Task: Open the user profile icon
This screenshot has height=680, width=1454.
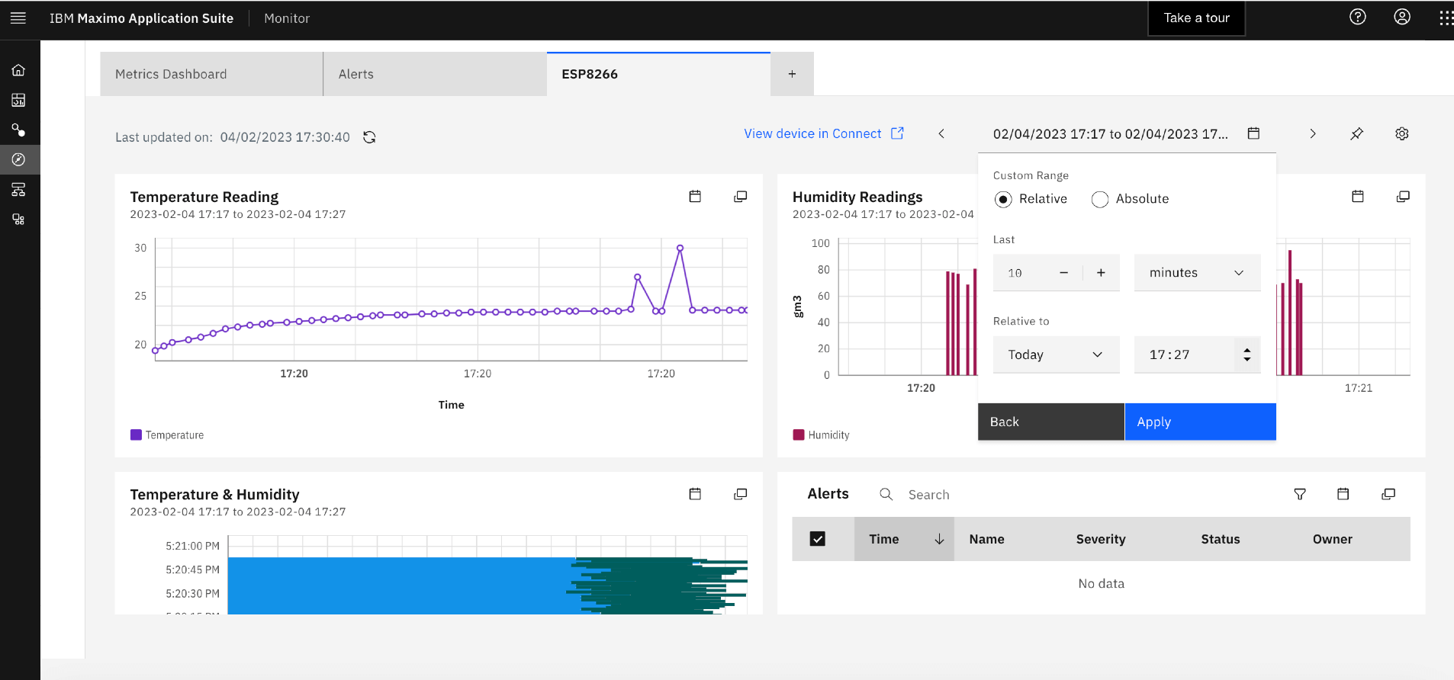Action: [x=1402, y=17]
